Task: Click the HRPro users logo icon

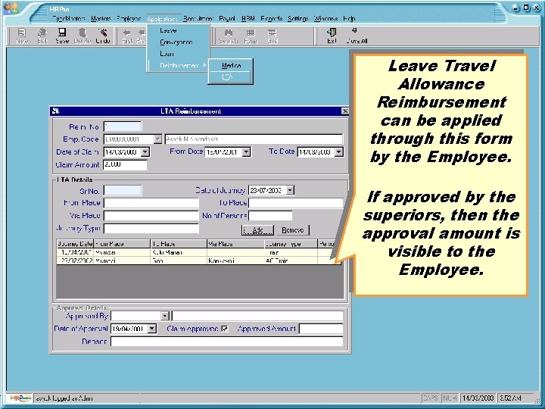Action: click(x=11, y=8)
